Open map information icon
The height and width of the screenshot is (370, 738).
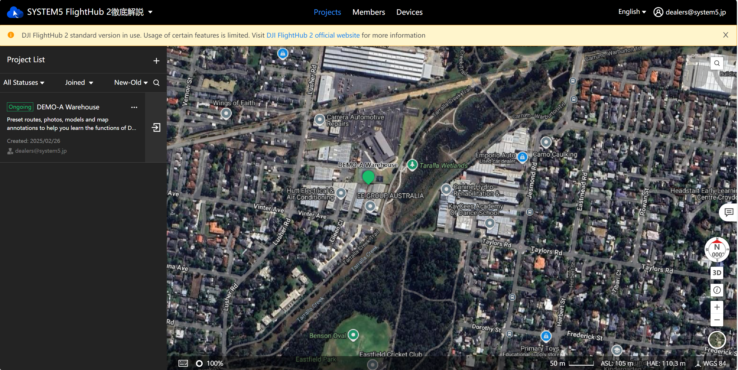[717, 290]
